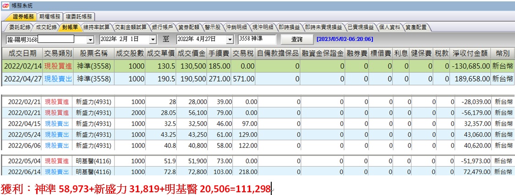Click the stock field showing 3558 神準
This screenshot has width=515, height=195.
point(257,40)
